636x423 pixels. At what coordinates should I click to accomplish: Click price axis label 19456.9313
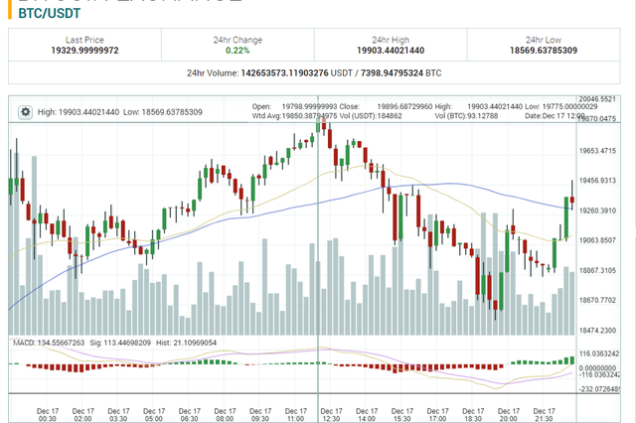coord(597,181)
